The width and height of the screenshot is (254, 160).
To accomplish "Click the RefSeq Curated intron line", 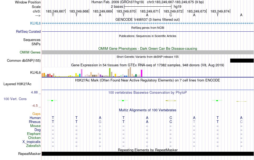I will (x=148, y=32).
